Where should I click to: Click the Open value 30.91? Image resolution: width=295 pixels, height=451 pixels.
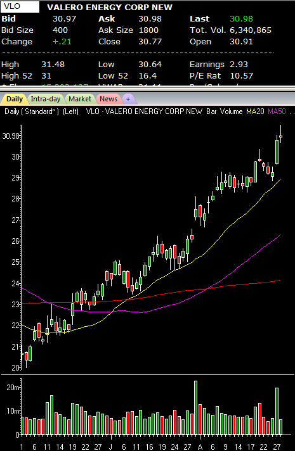(241, 42)
